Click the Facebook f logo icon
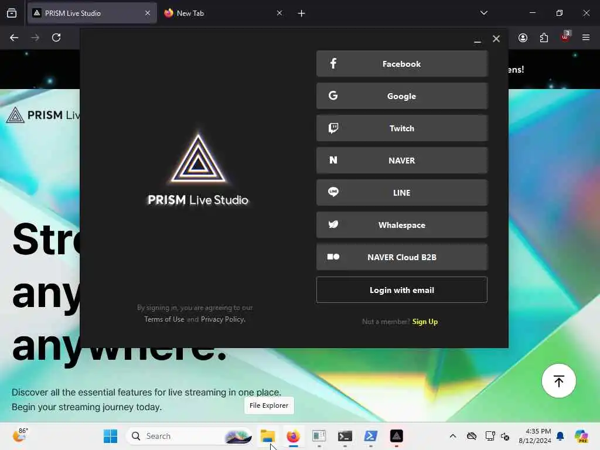 click(333, 63)
